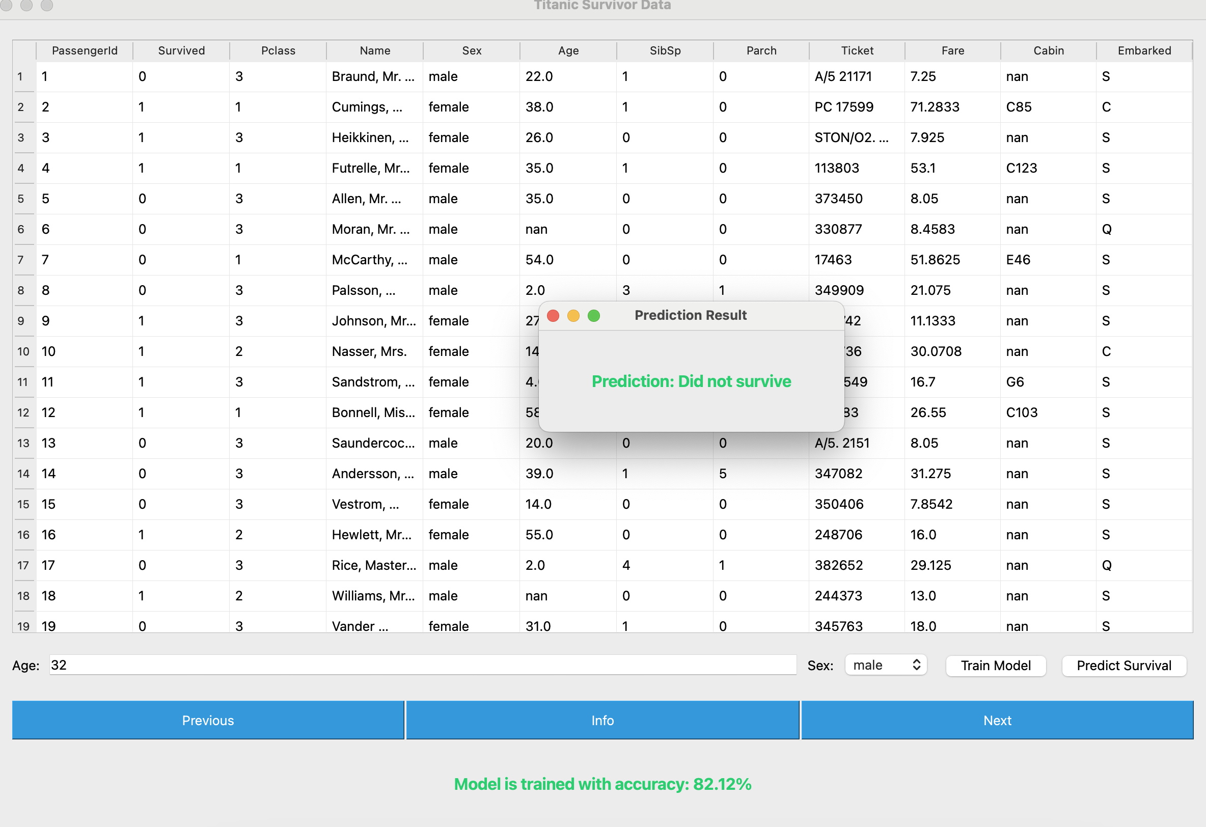Click the ticket cell 'PC 17599'
Viewport: 1206px width, 827px height.
pyautogui.click(x=857, y=107)
